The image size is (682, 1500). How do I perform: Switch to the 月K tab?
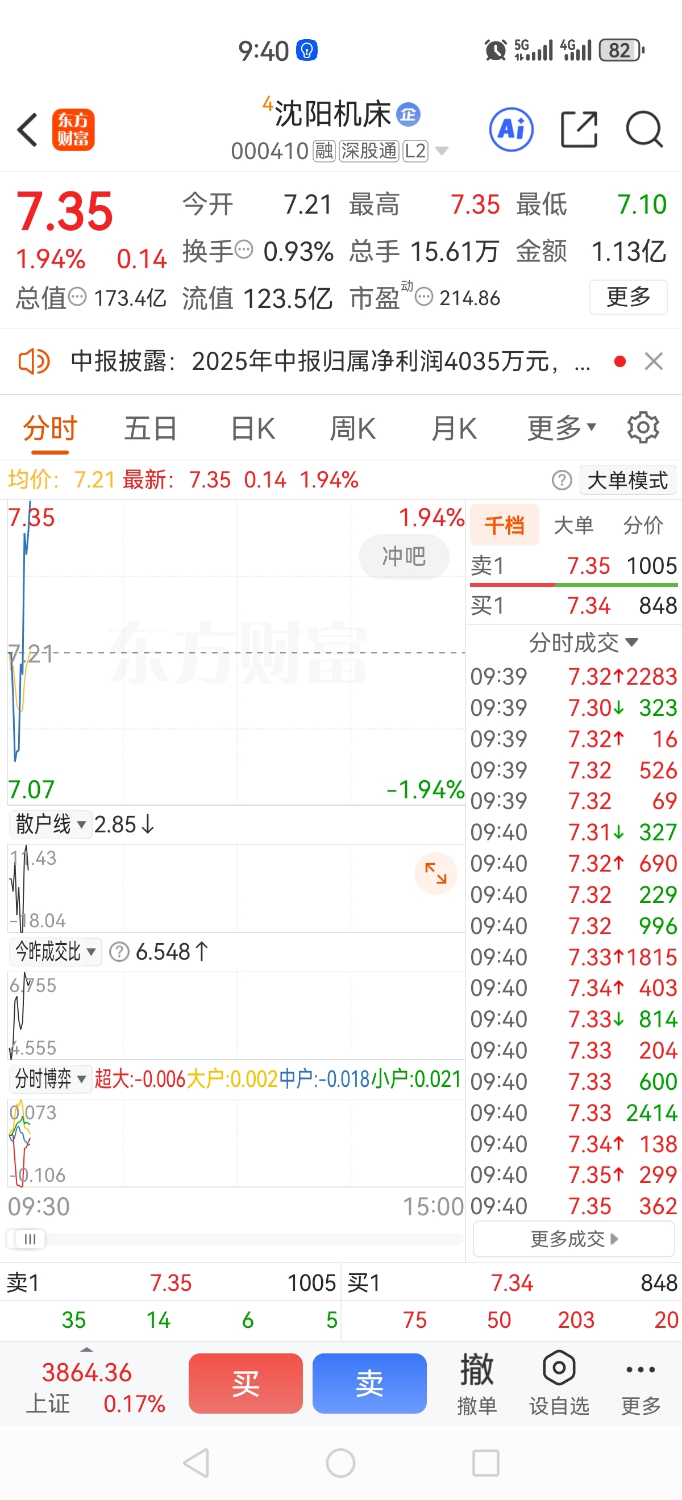454,428
